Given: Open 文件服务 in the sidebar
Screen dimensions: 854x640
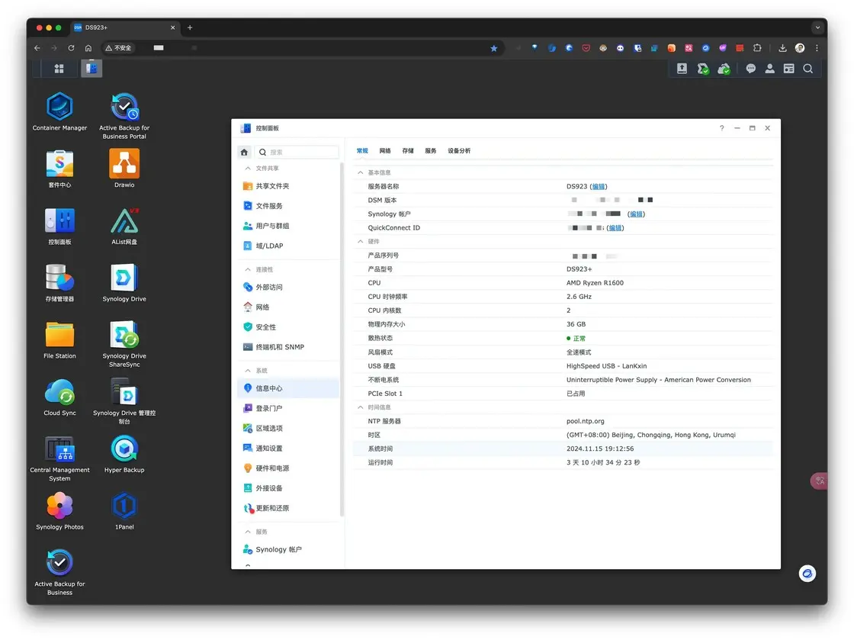Looking at the screenshot, I should 288,206.
